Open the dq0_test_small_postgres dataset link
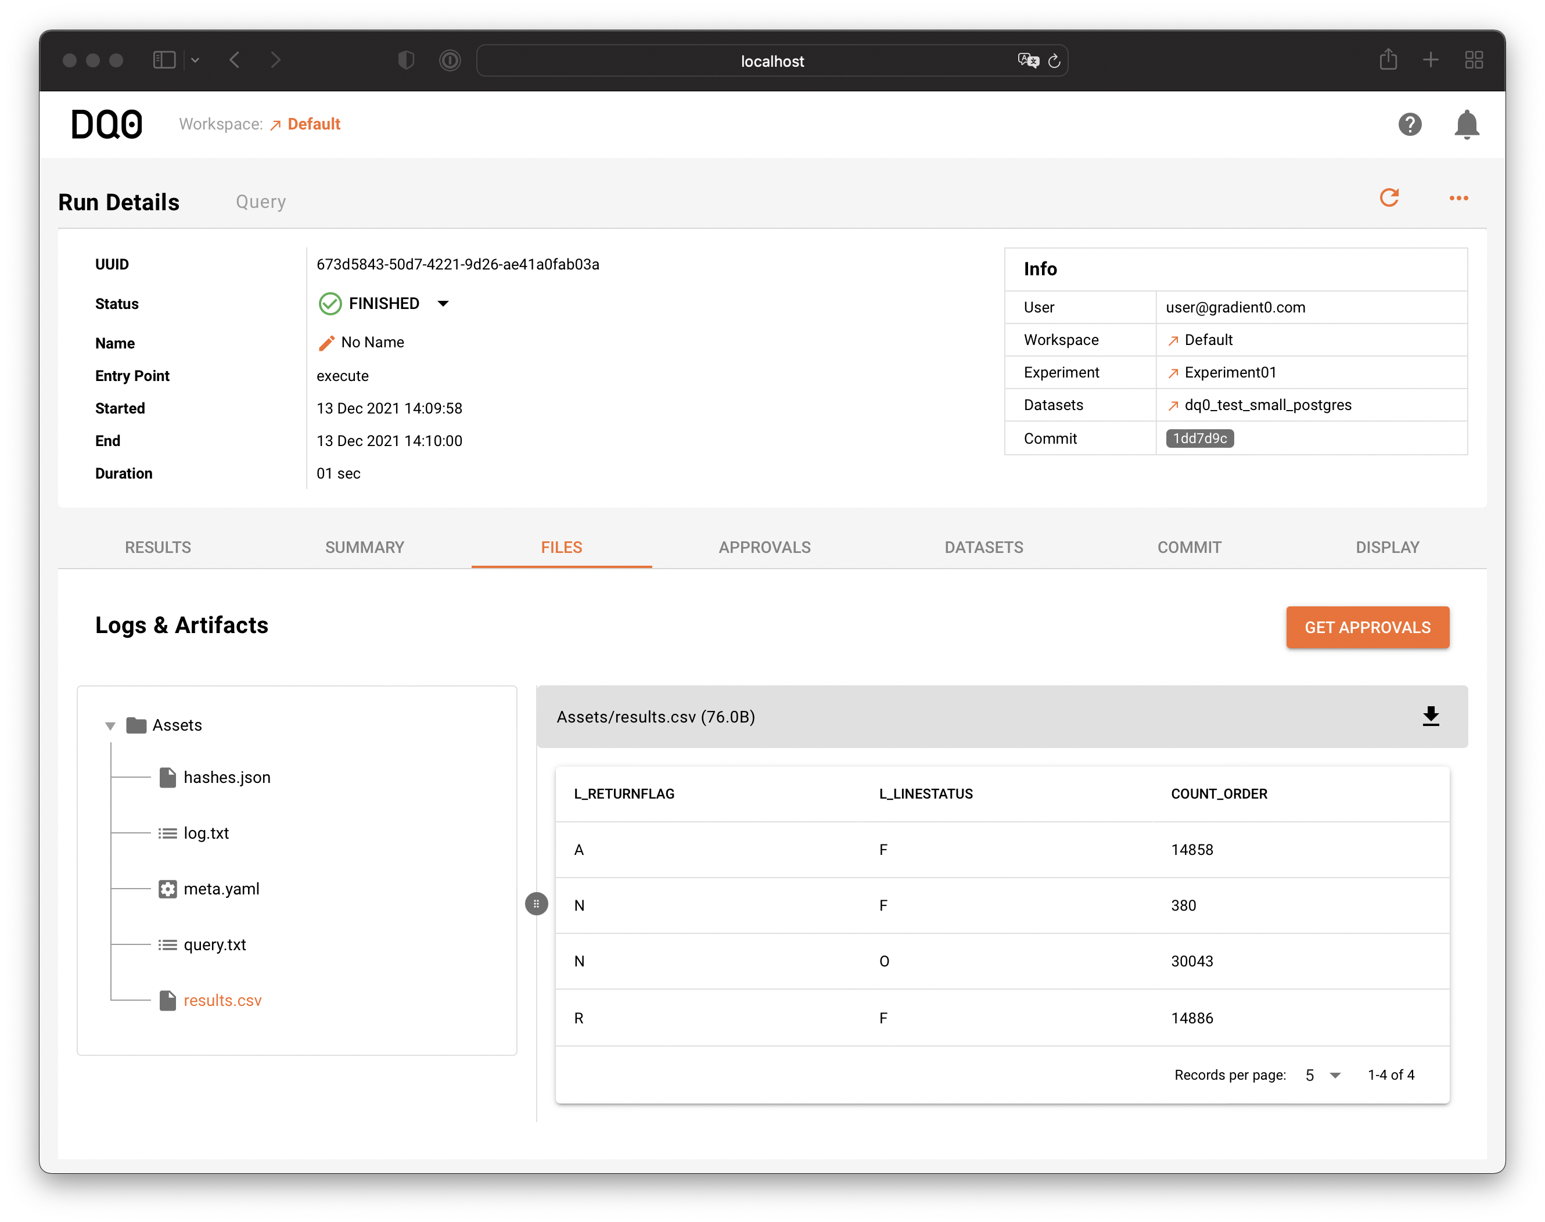The height and width of the screenshot is (1222, 1545). (x=1267, y=405)
